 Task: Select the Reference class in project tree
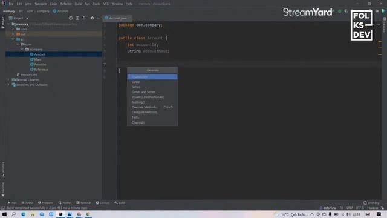39,70
